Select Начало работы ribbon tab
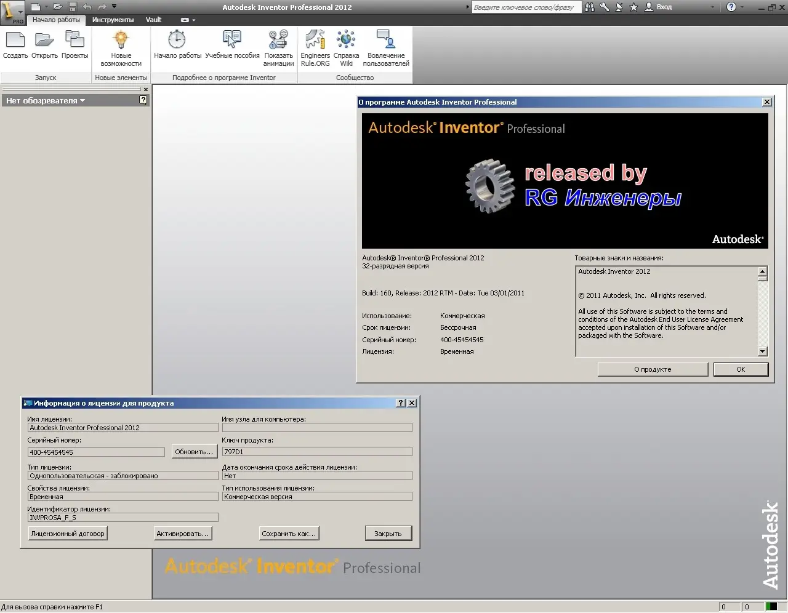This screenshot has height=613, width=788. click(56, 20)
